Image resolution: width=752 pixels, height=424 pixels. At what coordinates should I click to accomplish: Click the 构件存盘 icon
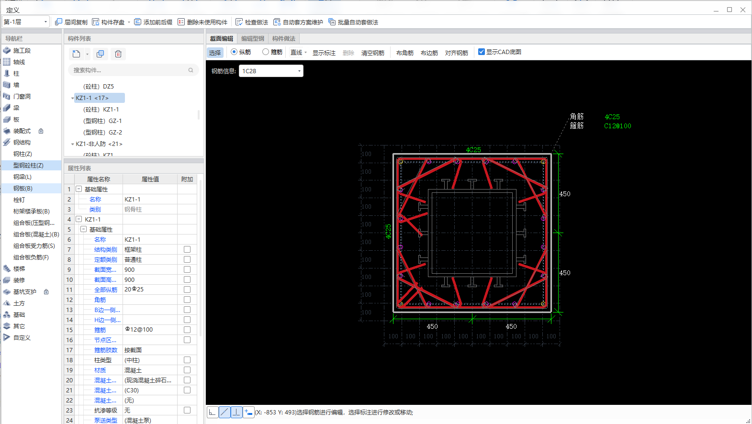pyautogui.click(x=96, y=22)
